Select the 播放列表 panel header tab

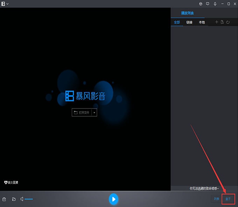[188, 13]
